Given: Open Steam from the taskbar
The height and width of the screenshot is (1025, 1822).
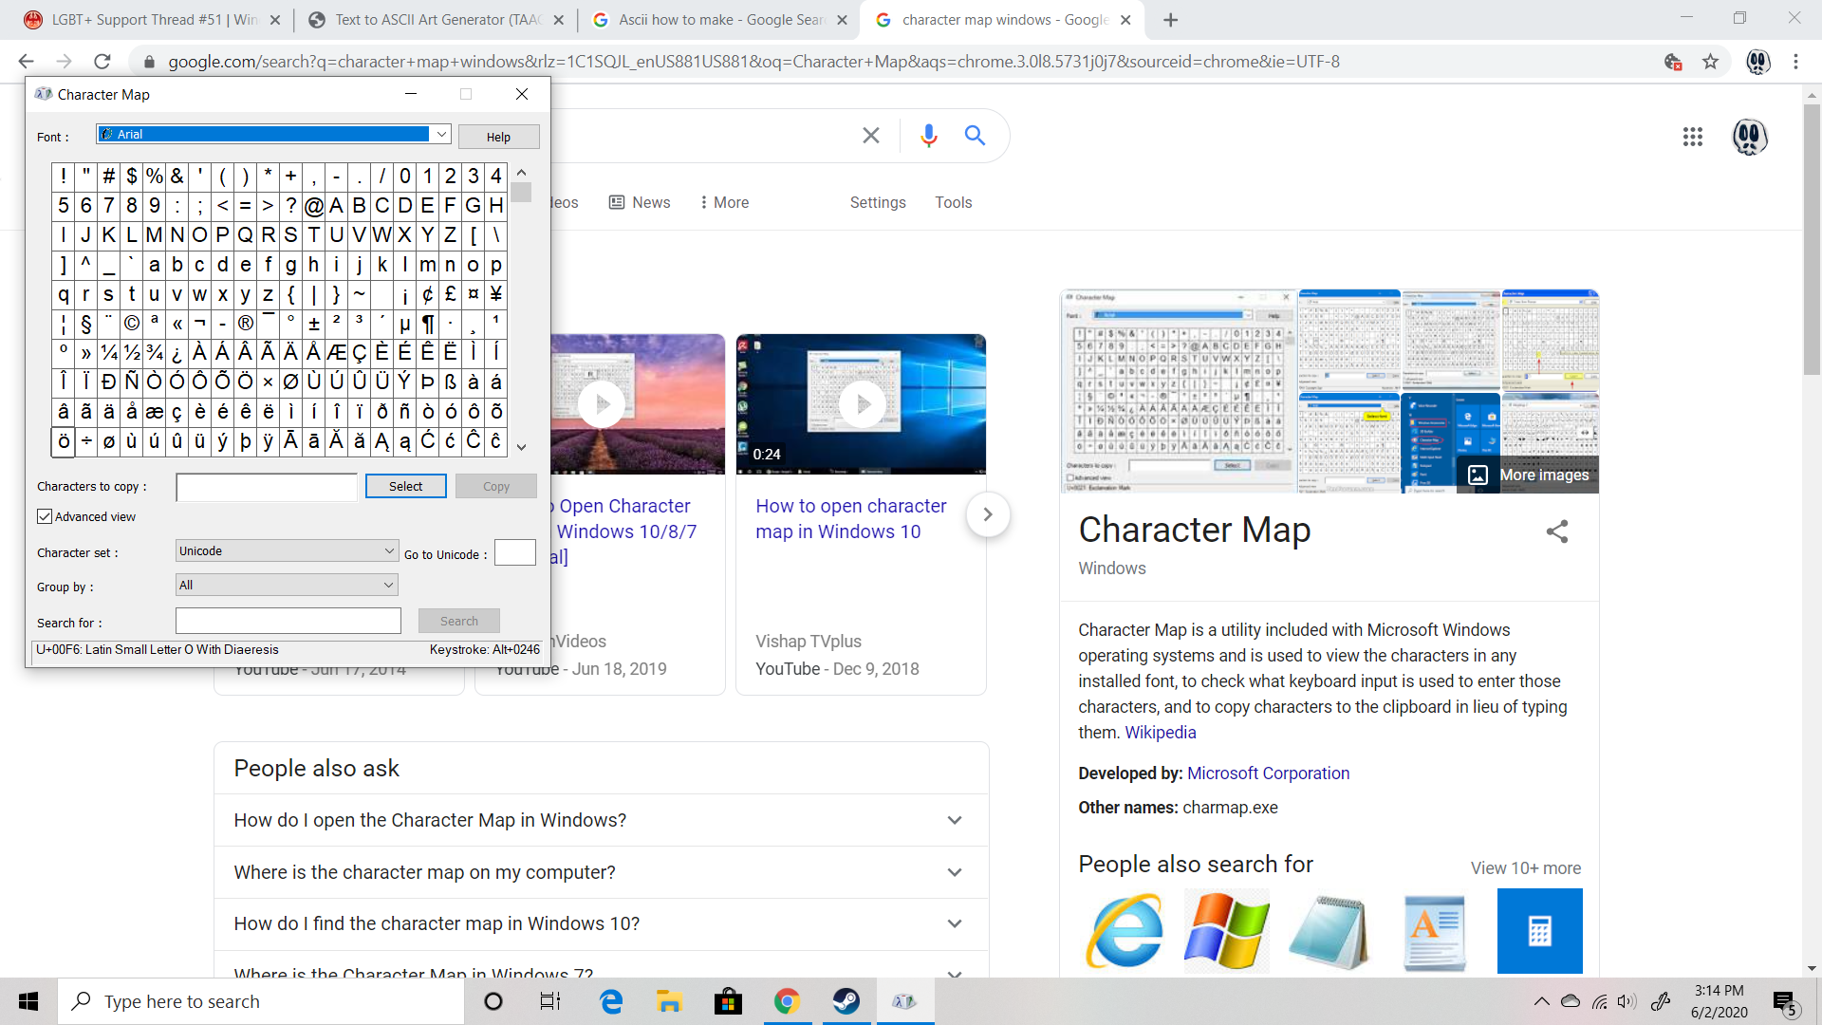Looking at the screenshot, I should click(x=846, y=1001).
